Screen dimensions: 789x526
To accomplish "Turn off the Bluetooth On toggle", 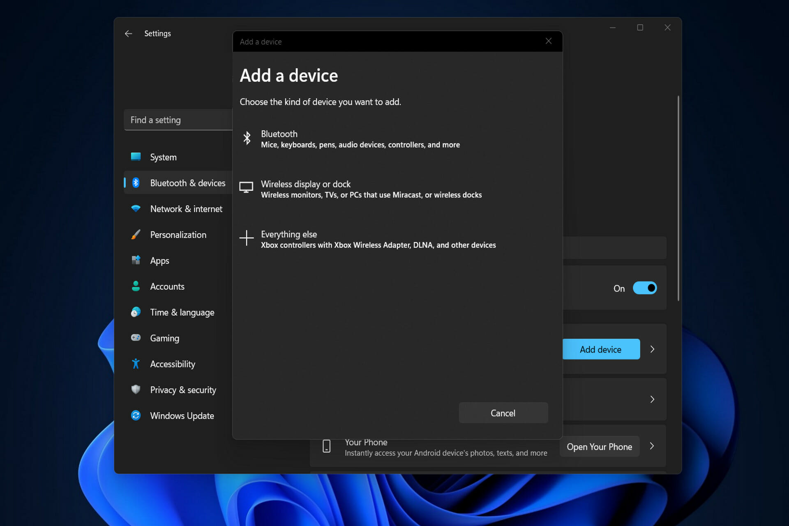I will pyautogui.click(x=645, y=288).
